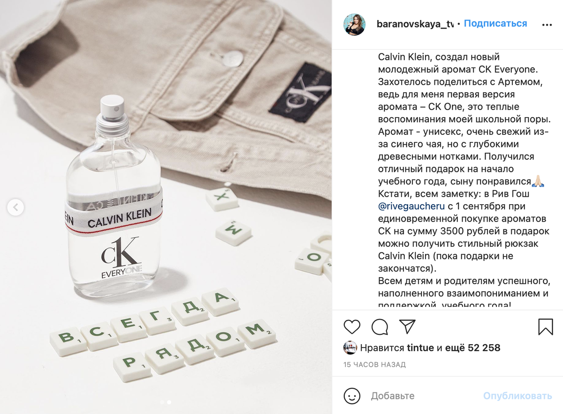Click the Опубликовать post comment button
This screenshot has width=563, height=414.
click(x=517, y=396)
